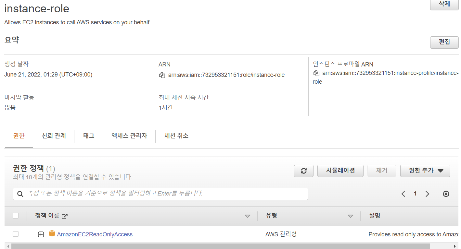Click the search magnifier icon
Image resolution: width=461 pixels, height=249 pixels.
tap(20, 194)
